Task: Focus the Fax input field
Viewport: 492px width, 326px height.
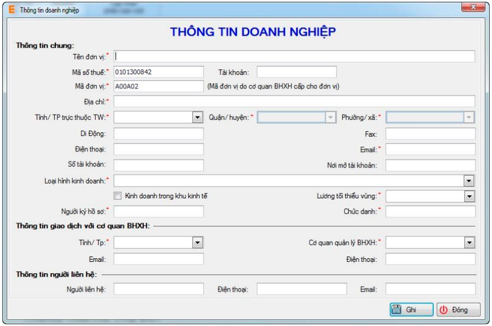Action: (x=430, y=133)
